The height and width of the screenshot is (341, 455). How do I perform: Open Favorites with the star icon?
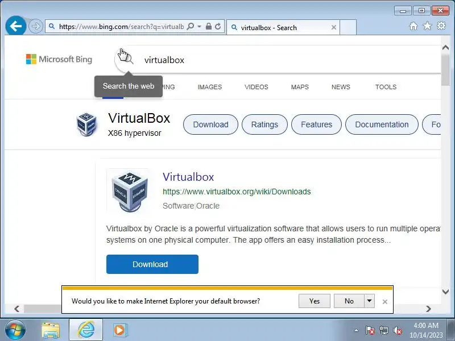coord(427,26)
